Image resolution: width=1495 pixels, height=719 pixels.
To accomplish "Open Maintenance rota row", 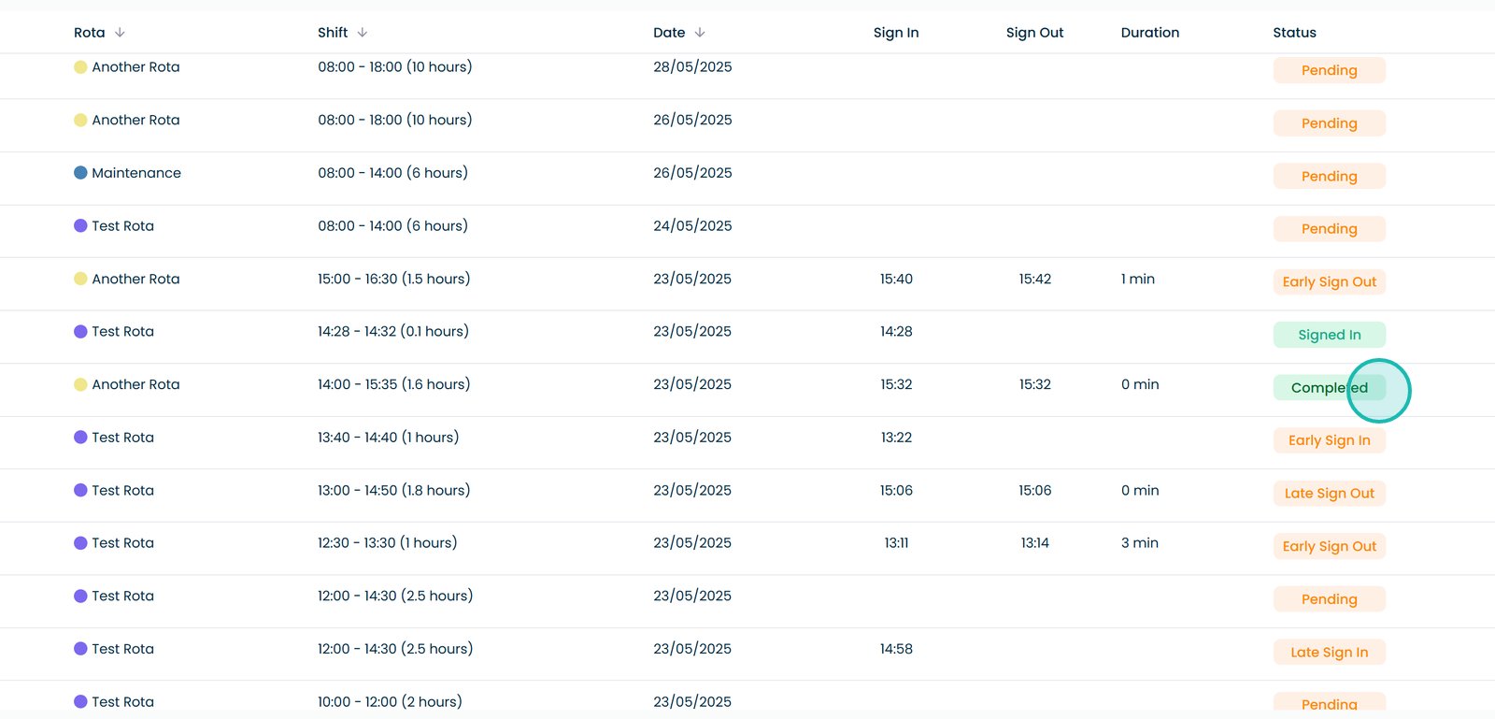I will point(136,173).
